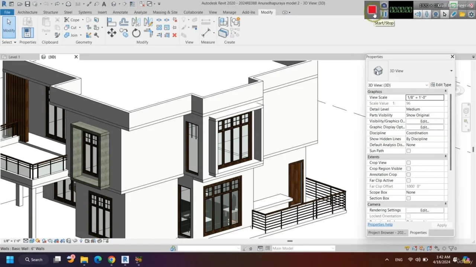The width and height of the screenshot is (476, 267).
Task: Select the Modify tool
Action: 9,27
